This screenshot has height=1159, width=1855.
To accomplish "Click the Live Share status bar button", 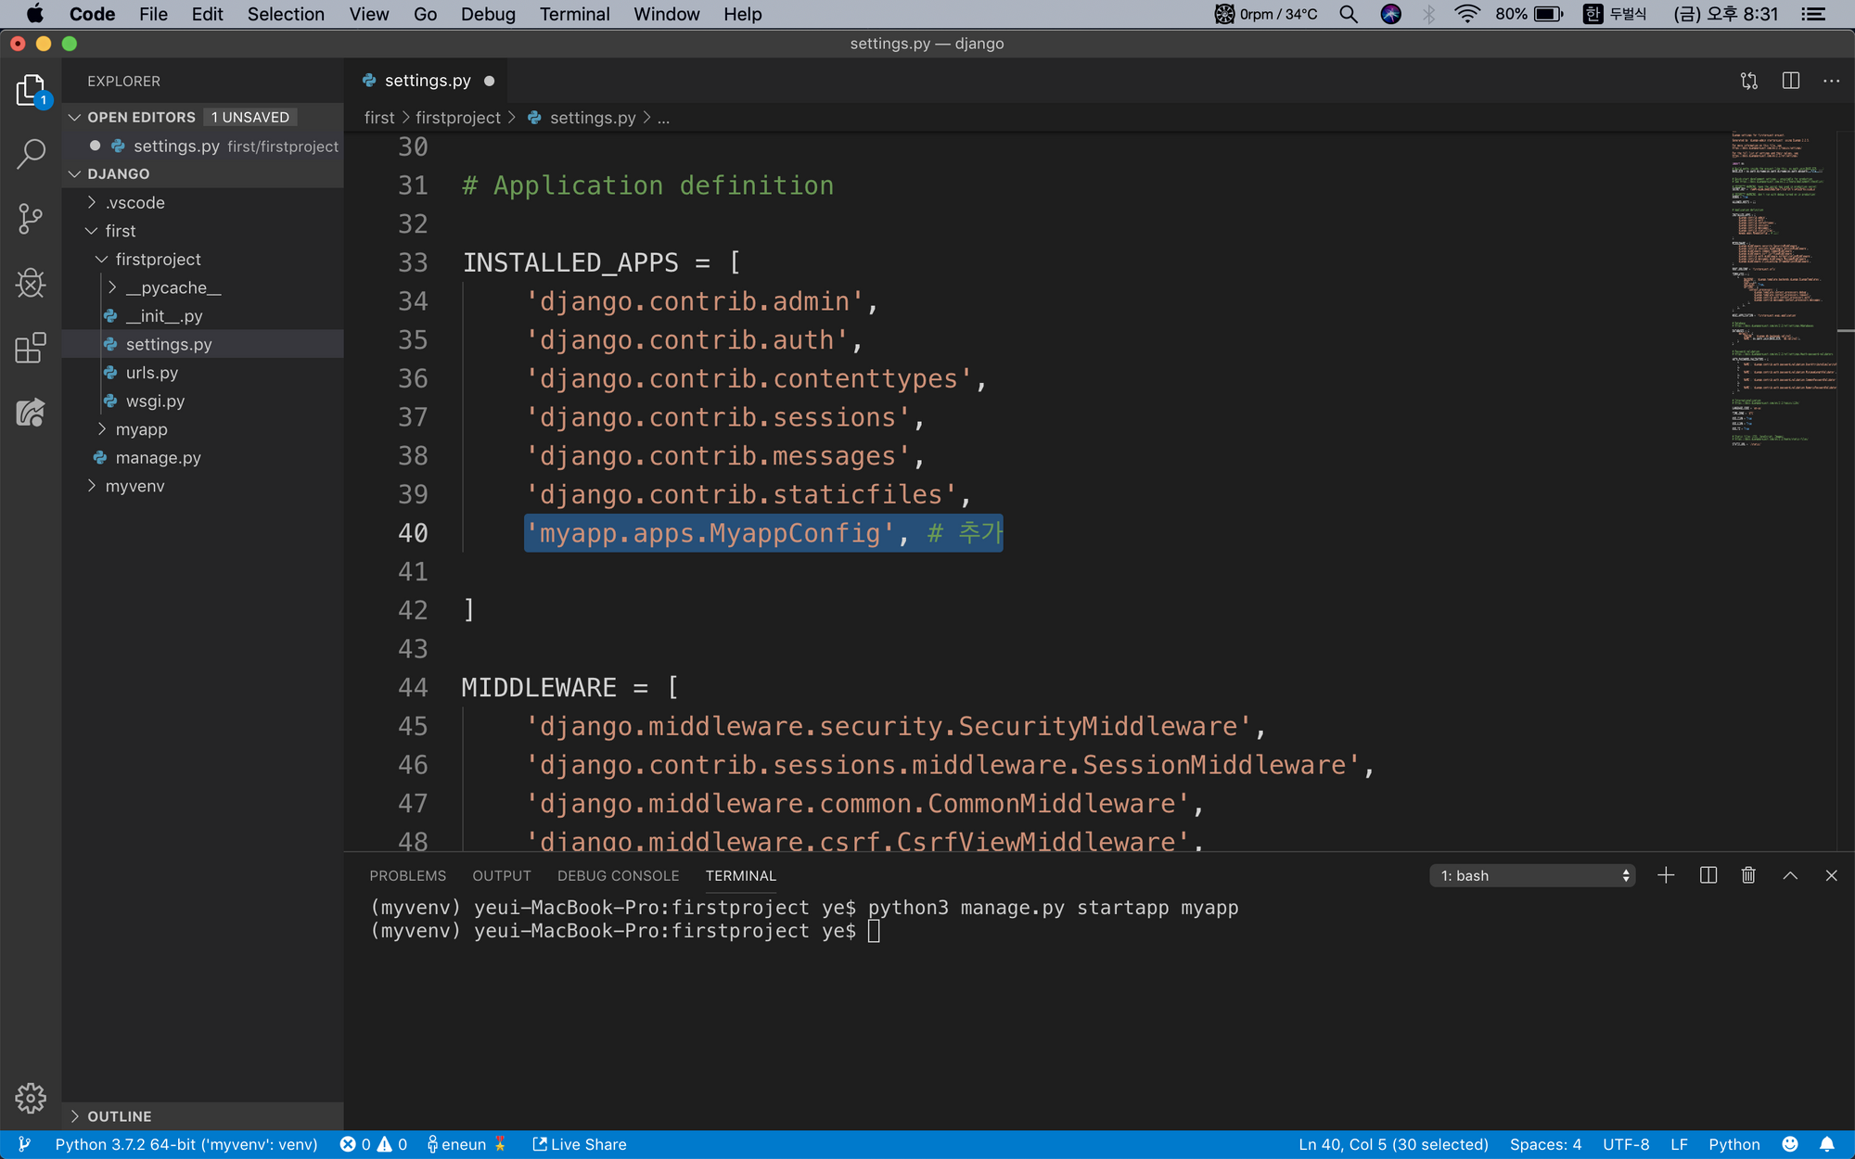I will click(x=580, y=1144).
